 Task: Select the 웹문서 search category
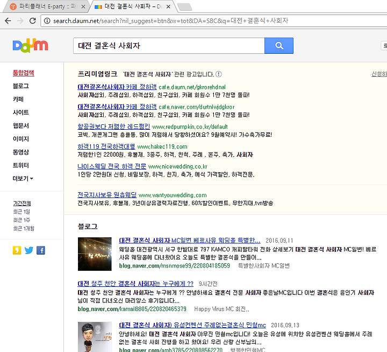(x=21, y=125)
